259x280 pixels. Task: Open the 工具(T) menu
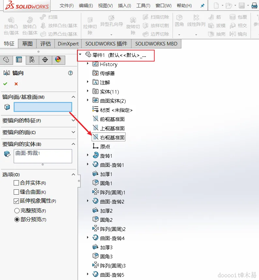click(143, 6)
